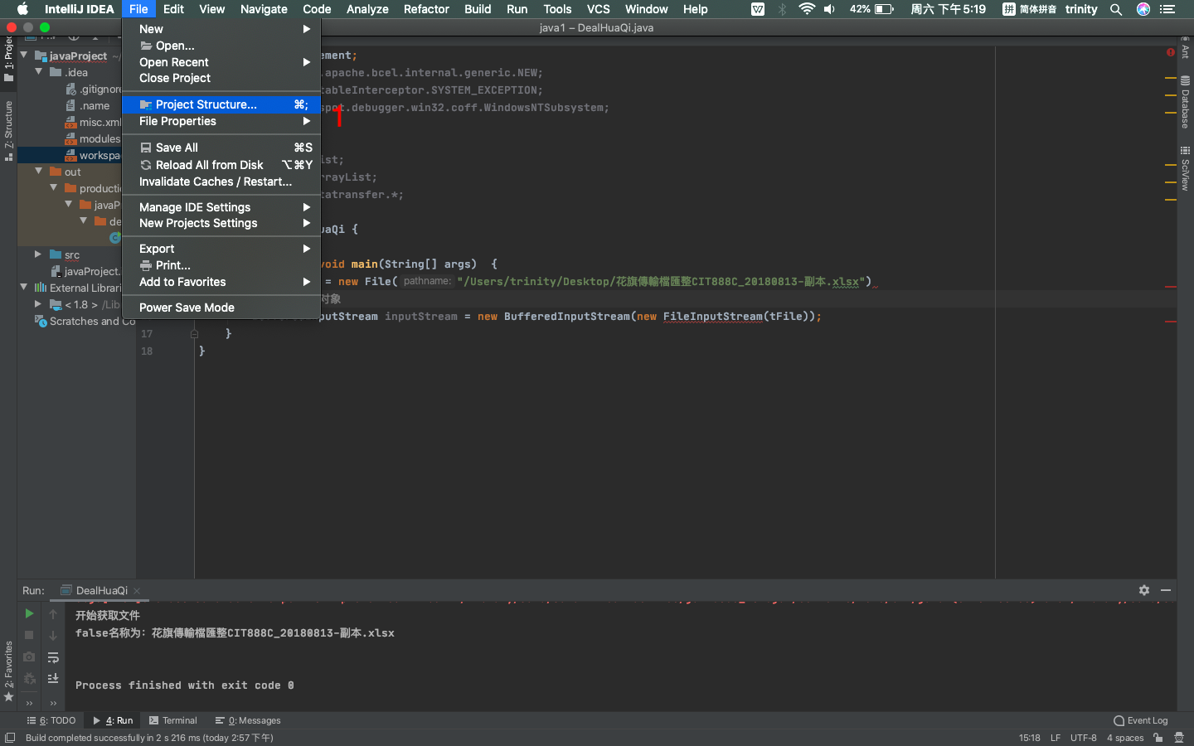
Task: Open Run console settings gear
Action: (x=1144, y=590)
